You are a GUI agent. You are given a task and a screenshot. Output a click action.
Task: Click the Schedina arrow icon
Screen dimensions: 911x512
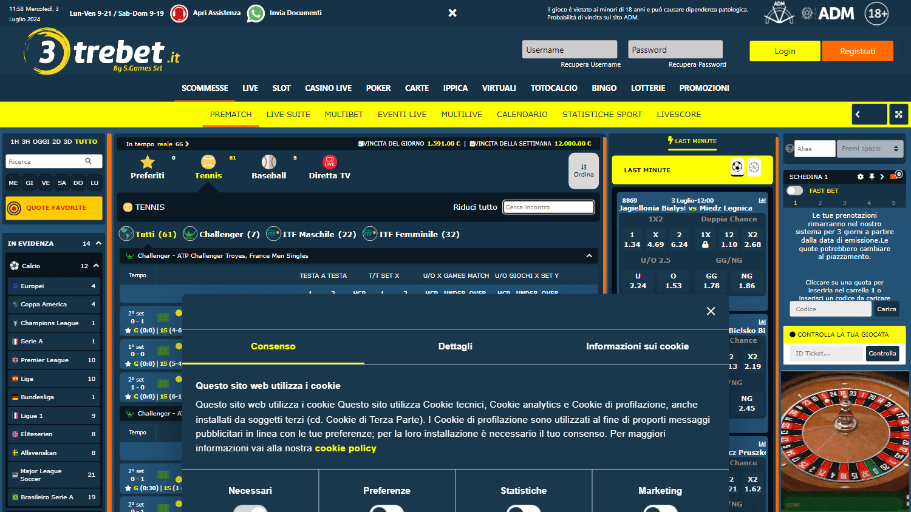(x=882, y=177)
